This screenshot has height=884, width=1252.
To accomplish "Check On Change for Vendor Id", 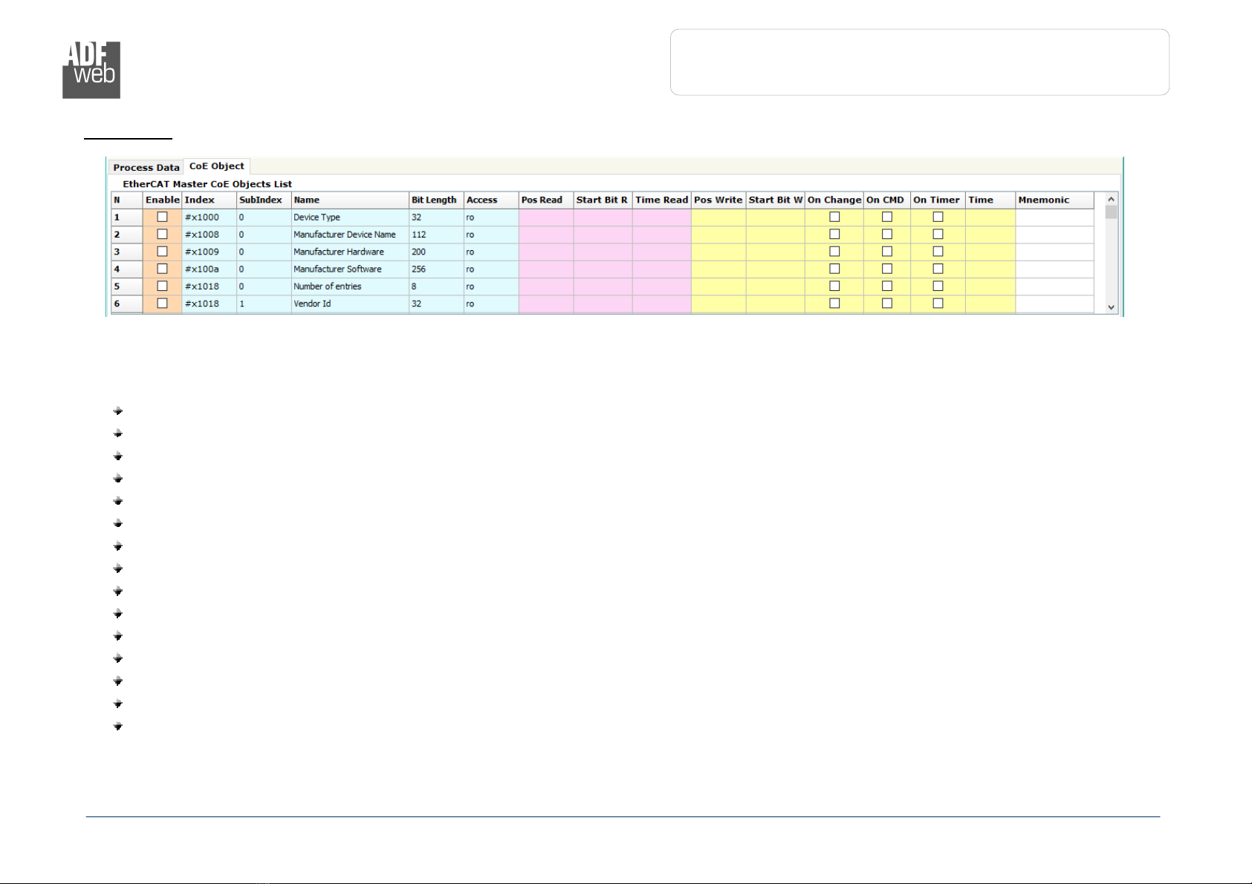I will click(x=834, y=303).
